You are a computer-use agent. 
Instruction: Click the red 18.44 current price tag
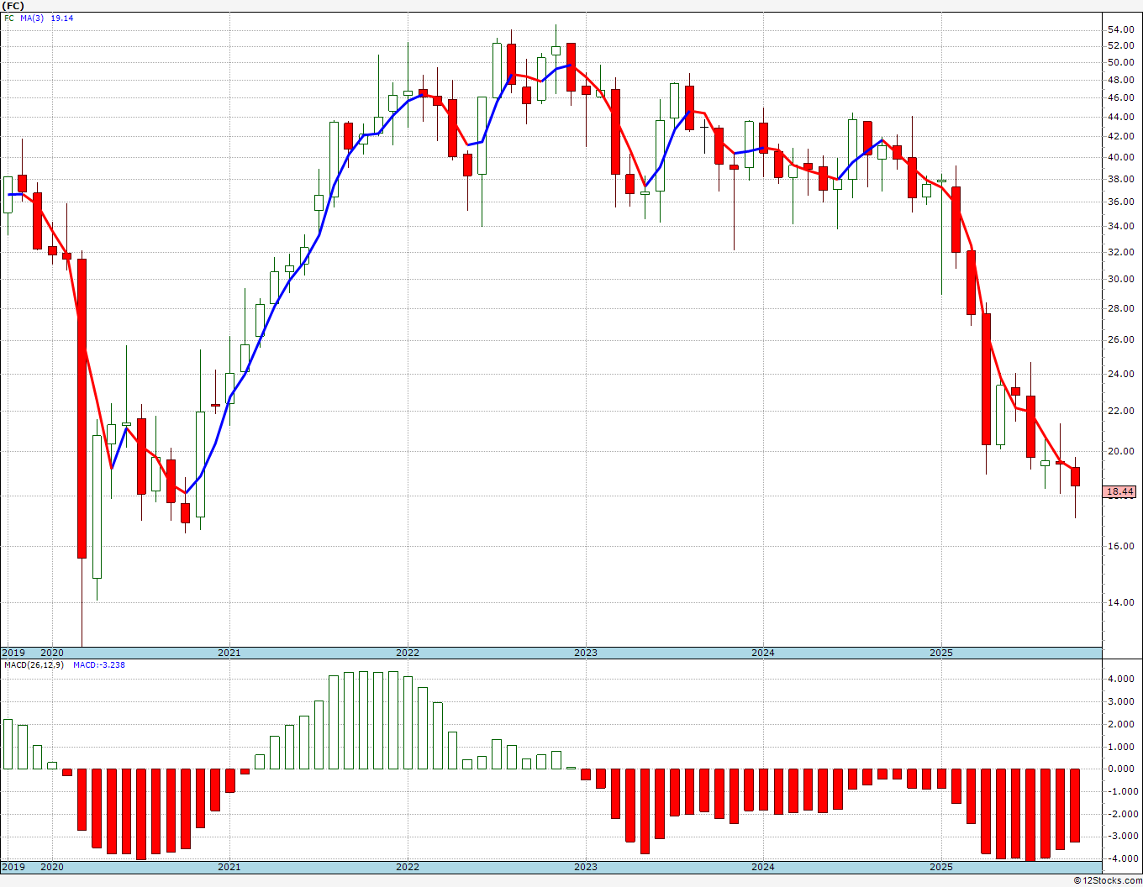coord(1120,491)
